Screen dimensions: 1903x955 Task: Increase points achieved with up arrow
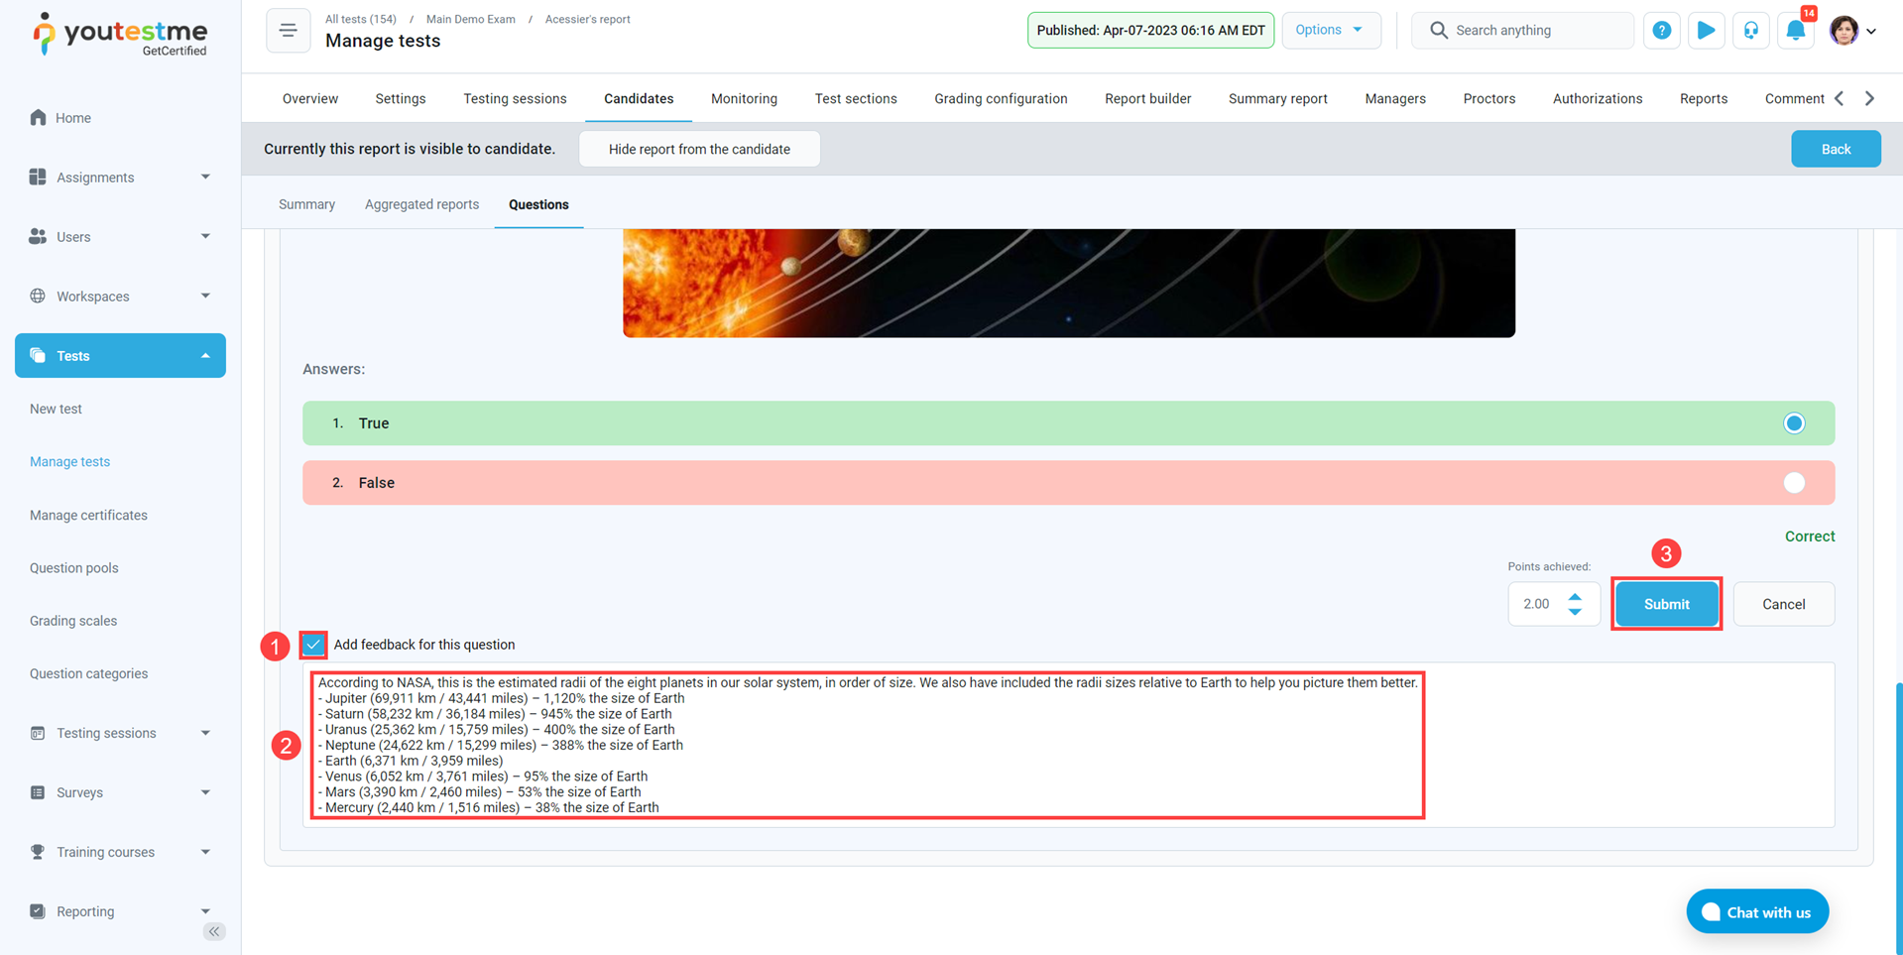pyautogui.click(x=1575, y=597)
